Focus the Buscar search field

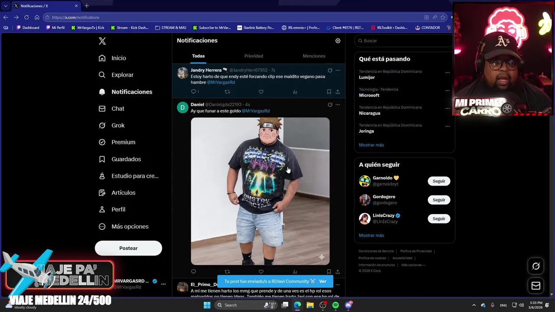point(404,41)
